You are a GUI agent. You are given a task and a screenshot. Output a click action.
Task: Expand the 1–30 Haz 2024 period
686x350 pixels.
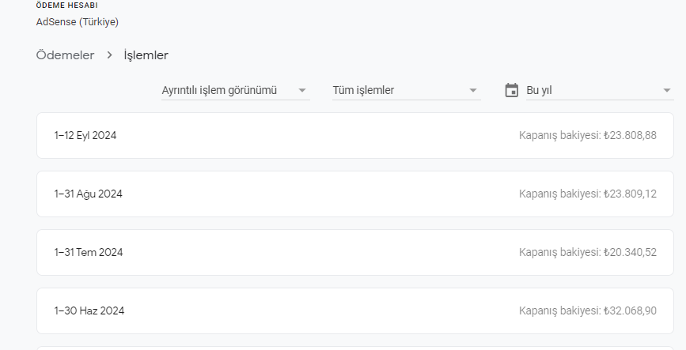(354, 310)
